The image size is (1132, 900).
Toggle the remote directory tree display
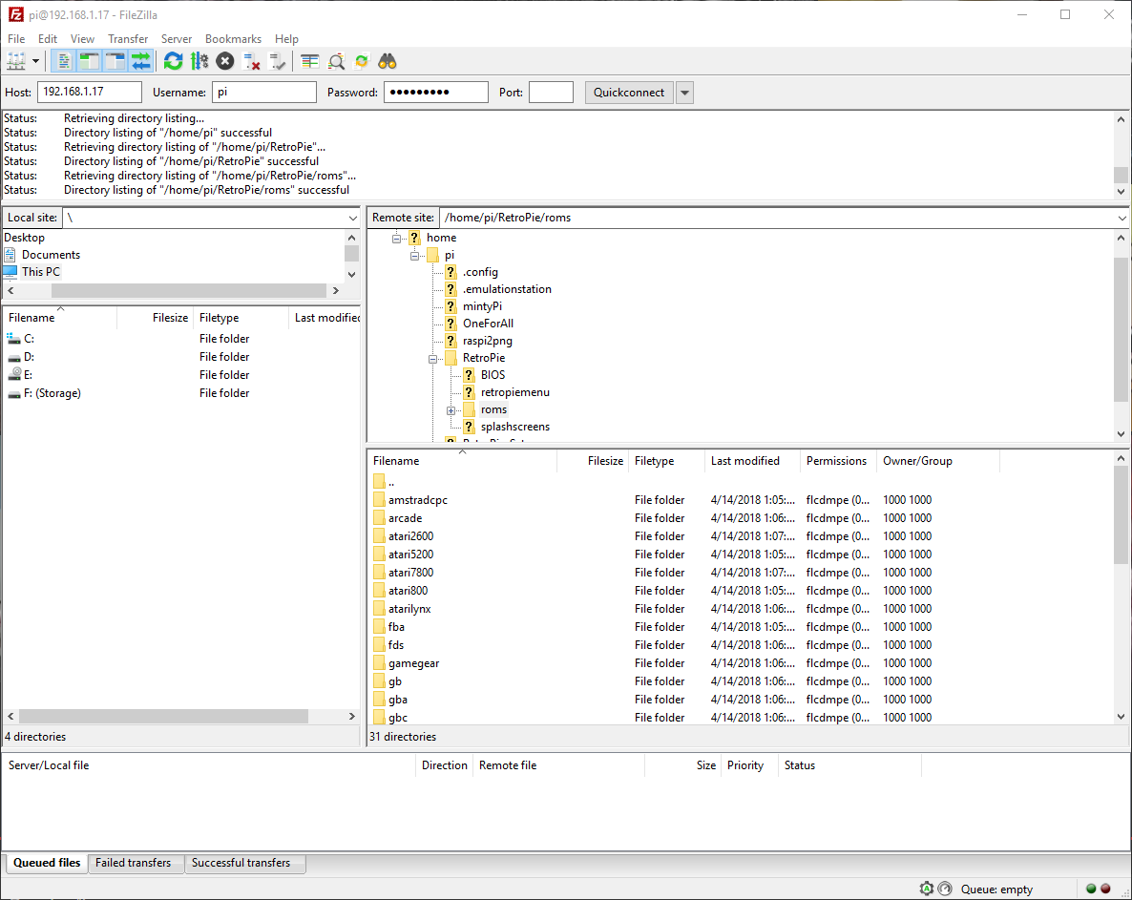tap(115, 61)
